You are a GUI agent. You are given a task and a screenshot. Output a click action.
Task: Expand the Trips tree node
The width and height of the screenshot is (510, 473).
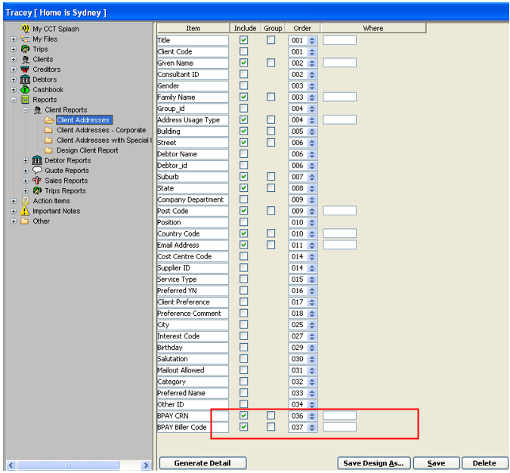(x=14, y=49)
